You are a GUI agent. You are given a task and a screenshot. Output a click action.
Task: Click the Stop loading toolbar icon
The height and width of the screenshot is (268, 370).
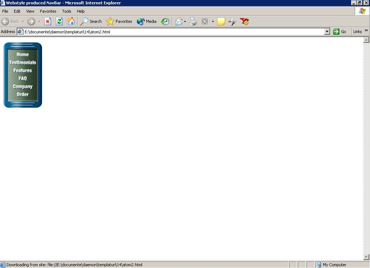[47, 21]
